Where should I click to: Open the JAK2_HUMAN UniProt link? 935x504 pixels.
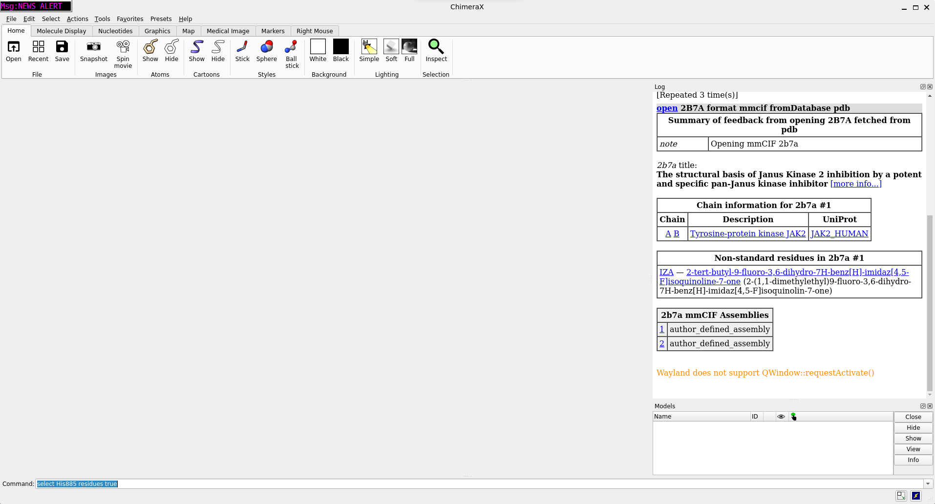[x=839, y=233]
